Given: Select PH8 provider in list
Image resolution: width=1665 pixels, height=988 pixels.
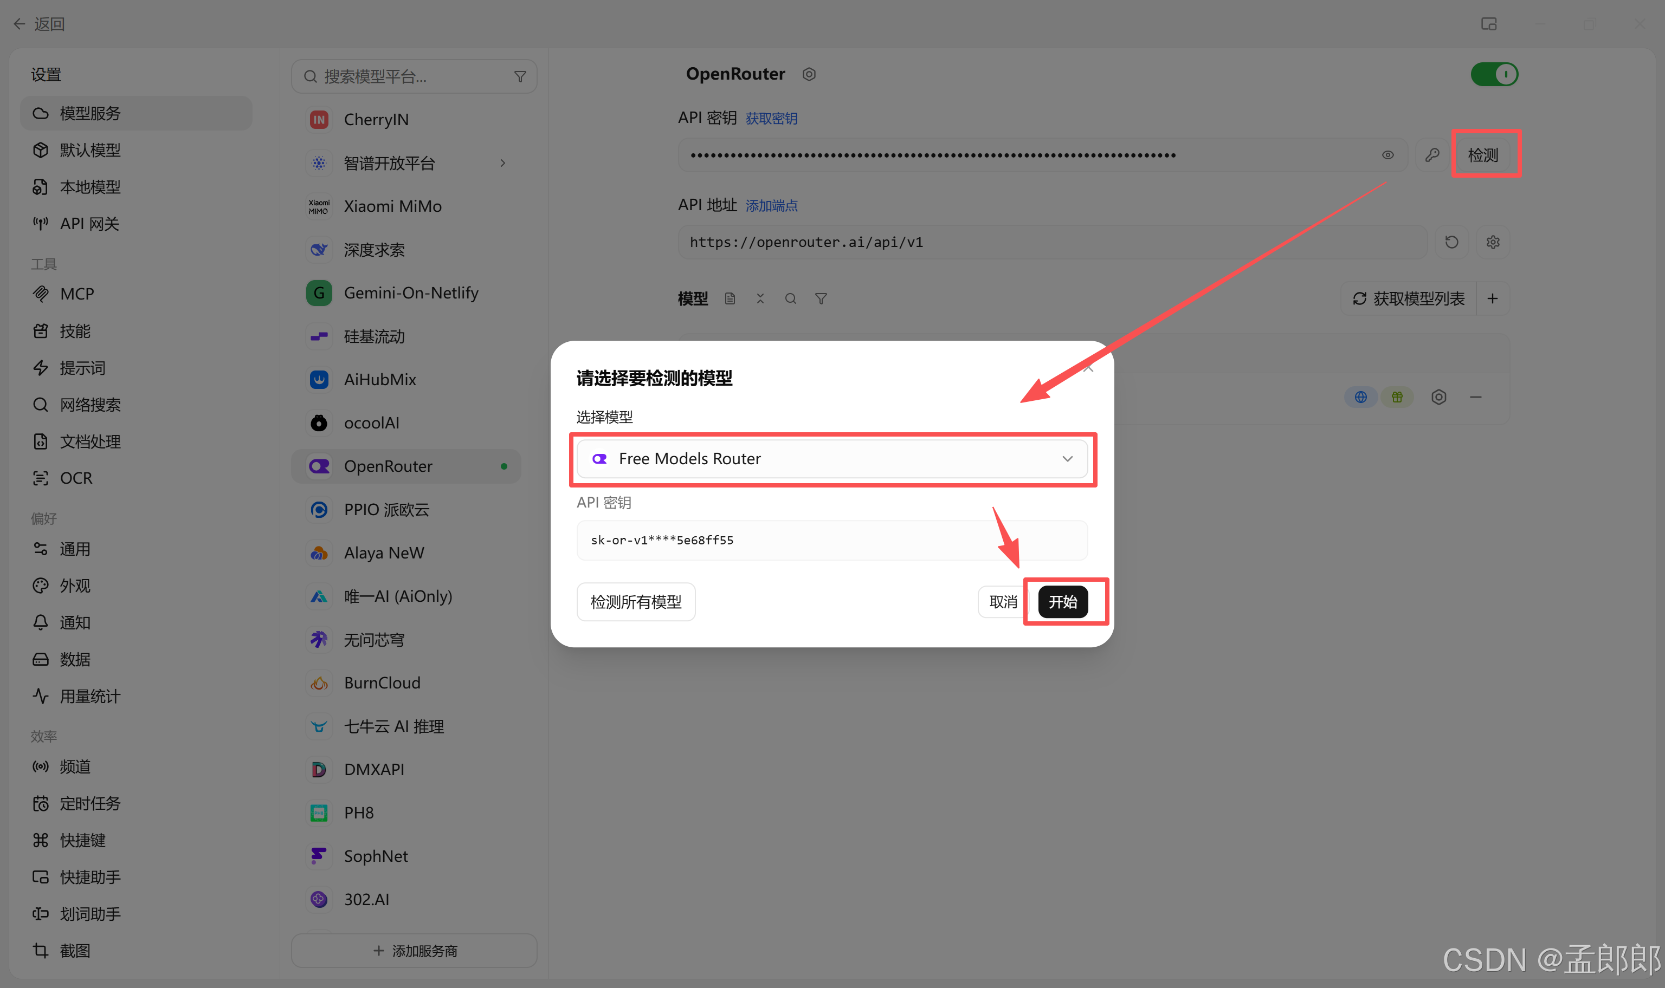Looking at the screenshot, I should (406, 813).
